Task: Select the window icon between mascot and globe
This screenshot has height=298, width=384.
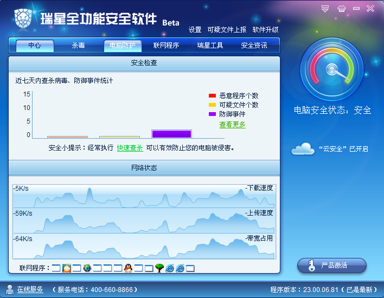Action: 76,268
